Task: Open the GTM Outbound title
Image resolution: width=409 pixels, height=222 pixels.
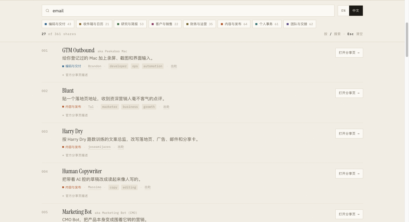Action: pyautogui.click(x=78, y=50)
